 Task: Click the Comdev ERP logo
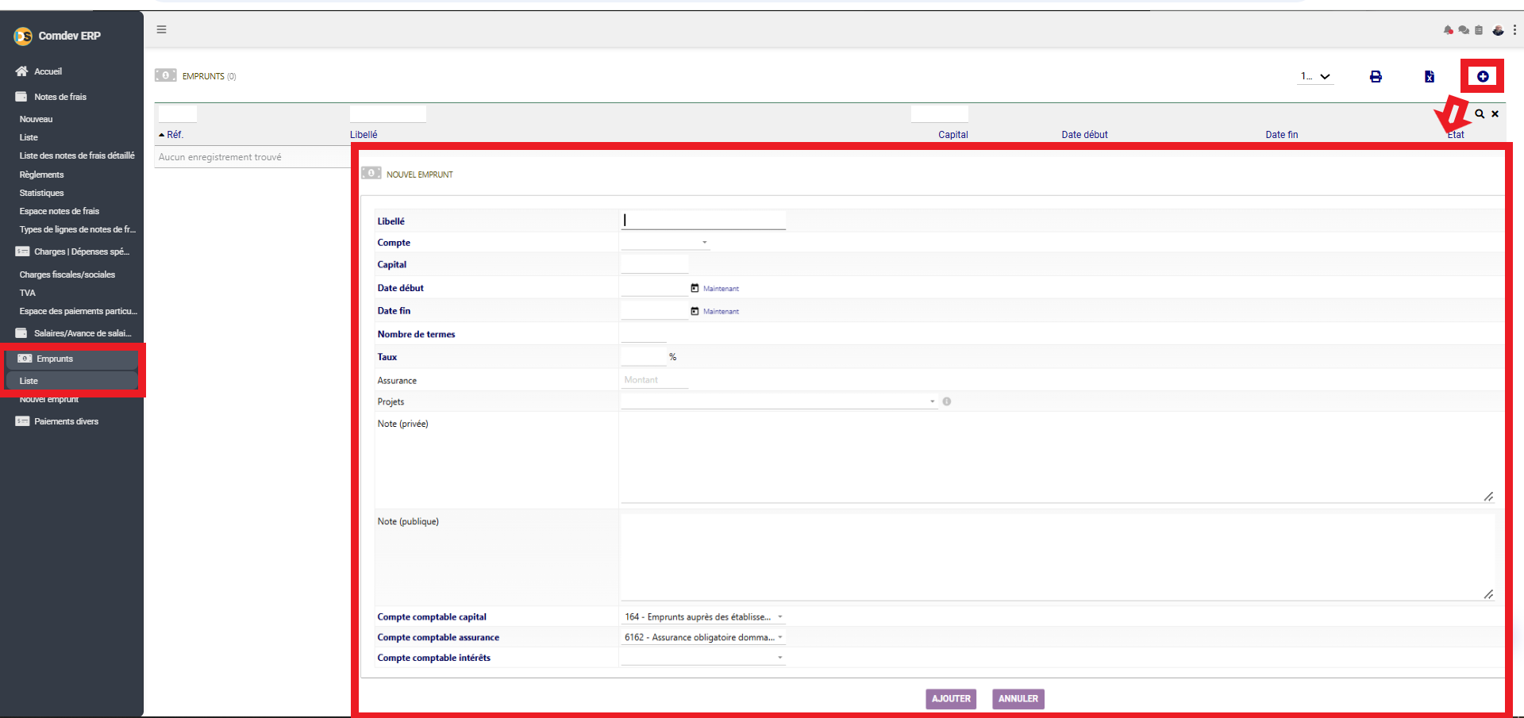point(23,36)
